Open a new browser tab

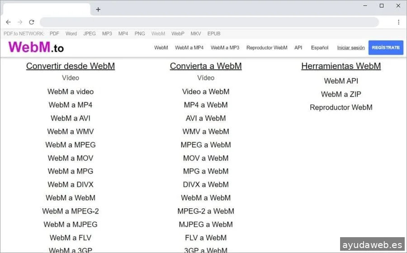coord(98,9)
